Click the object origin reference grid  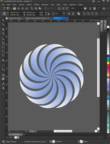click(x=4, y=14)
